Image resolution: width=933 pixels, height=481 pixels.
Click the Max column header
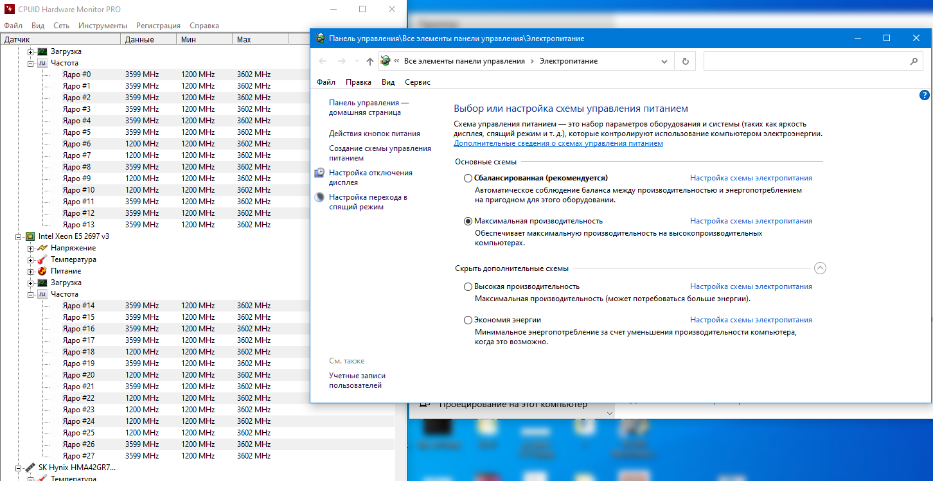click(x=260, y=40)
